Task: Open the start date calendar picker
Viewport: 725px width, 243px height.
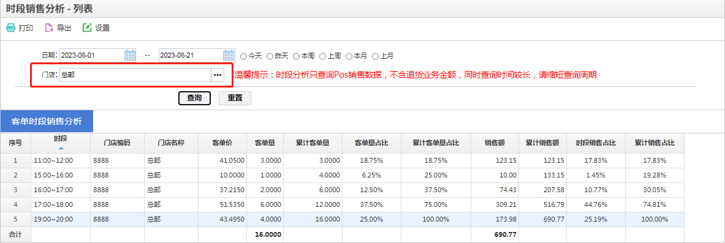Action: click(x=130, y=56)
